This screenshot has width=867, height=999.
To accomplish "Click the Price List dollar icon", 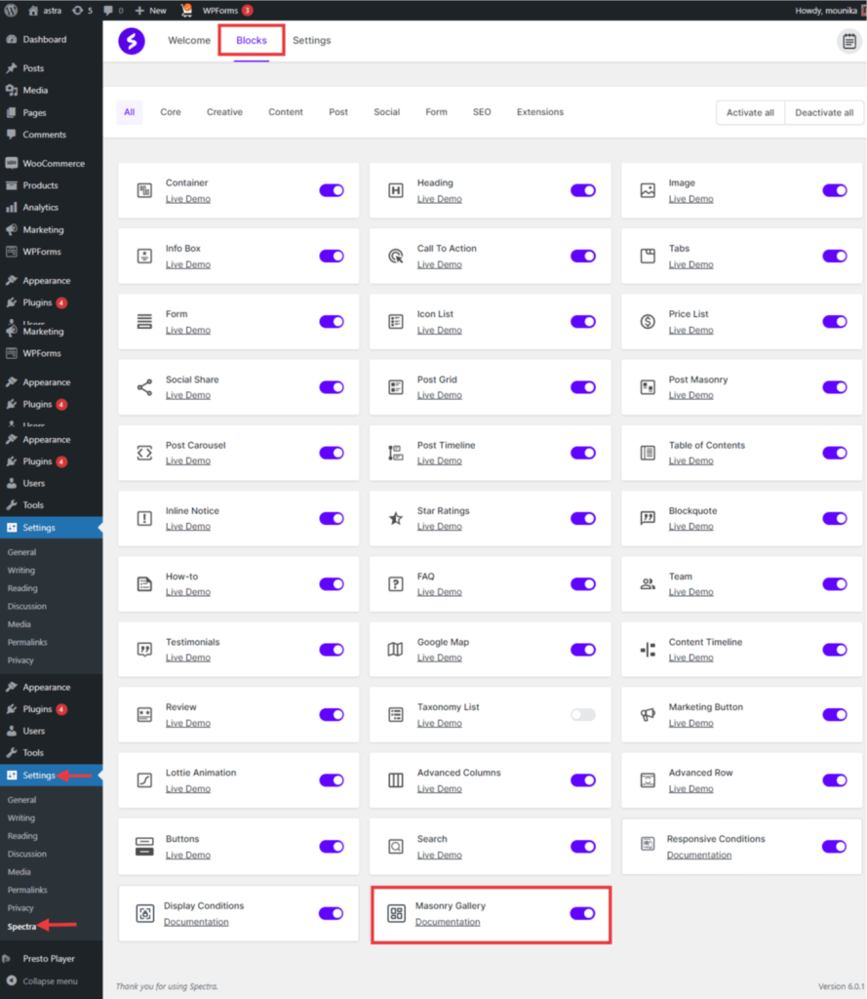I will point(648,322).
